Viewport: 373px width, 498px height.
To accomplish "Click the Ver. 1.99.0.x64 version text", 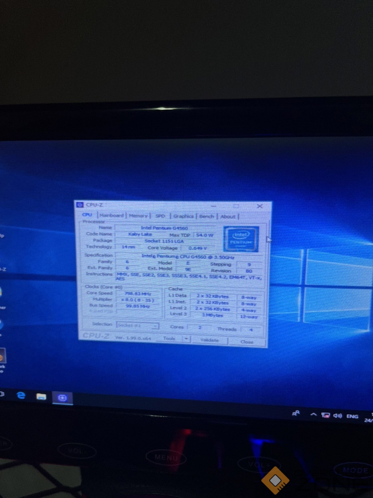I will (133, 338).
